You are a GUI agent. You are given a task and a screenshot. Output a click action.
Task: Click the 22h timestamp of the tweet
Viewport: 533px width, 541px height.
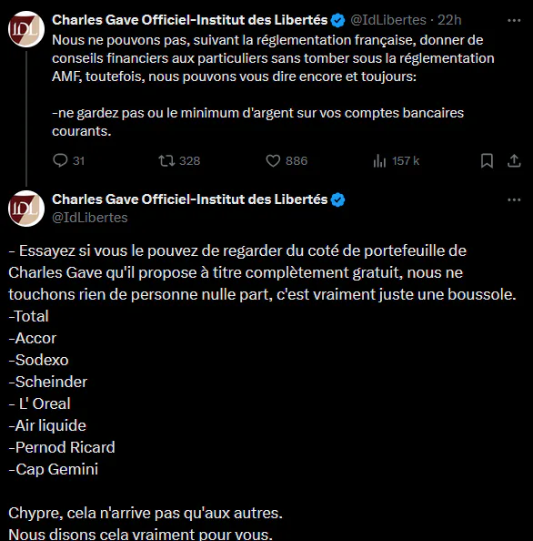[x=449, y=20]
